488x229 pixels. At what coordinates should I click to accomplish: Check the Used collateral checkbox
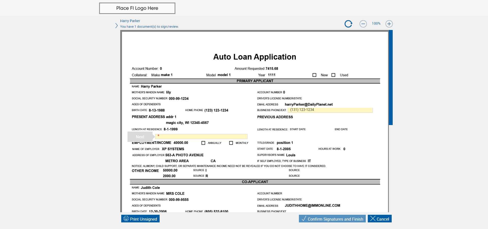pos(333,75)
